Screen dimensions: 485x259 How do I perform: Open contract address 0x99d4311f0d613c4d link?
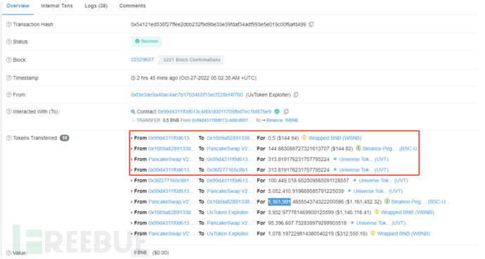[x=214, y=111]
